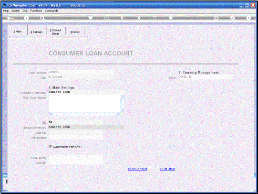Open the 2 Settings tab

37,32
